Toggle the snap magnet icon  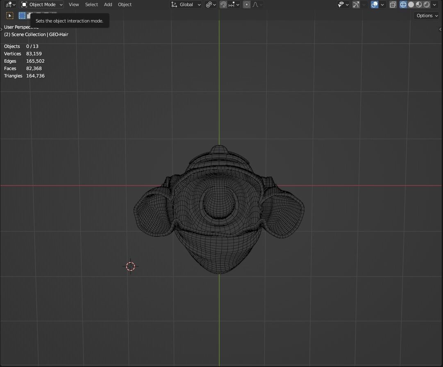(x=223, y=5)
